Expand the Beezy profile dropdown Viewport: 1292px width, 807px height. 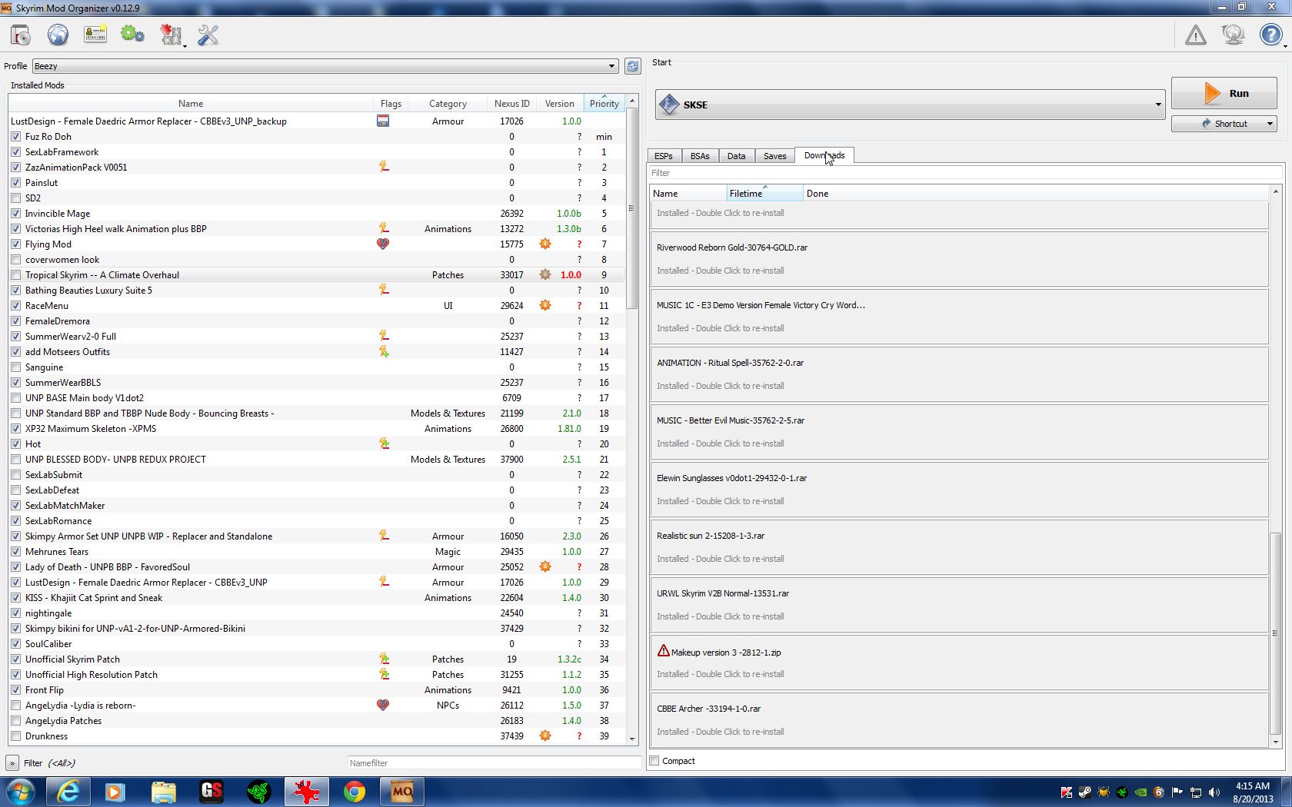coord(611,66)
